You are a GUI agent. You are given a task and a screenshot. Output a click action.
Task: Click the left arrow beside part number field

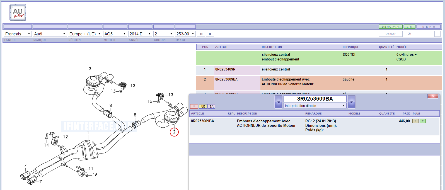(278, 102)
